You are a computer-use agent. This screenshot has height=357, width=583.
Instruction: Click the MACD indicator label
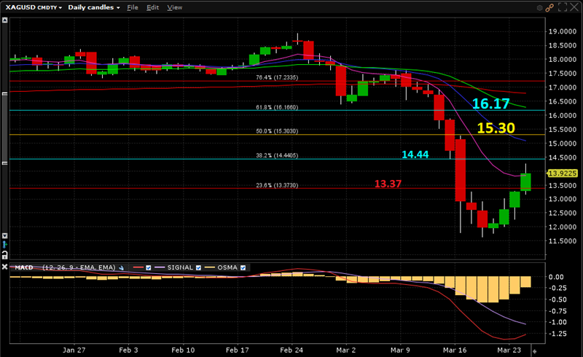coord(24,267)
